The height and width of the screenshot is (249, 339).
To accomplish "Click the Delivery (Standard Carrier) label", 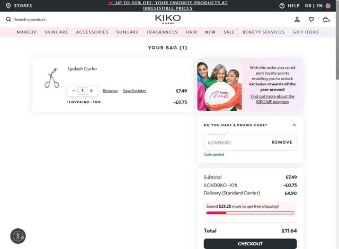I will point(232,193).
